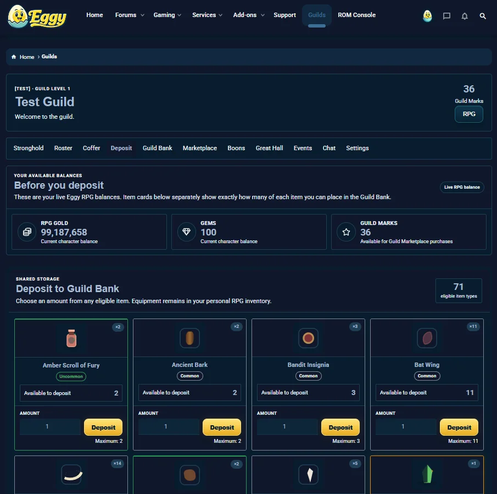Click the Eggy logo
This screenshot has height=494, width=497.
click(37, 16)
